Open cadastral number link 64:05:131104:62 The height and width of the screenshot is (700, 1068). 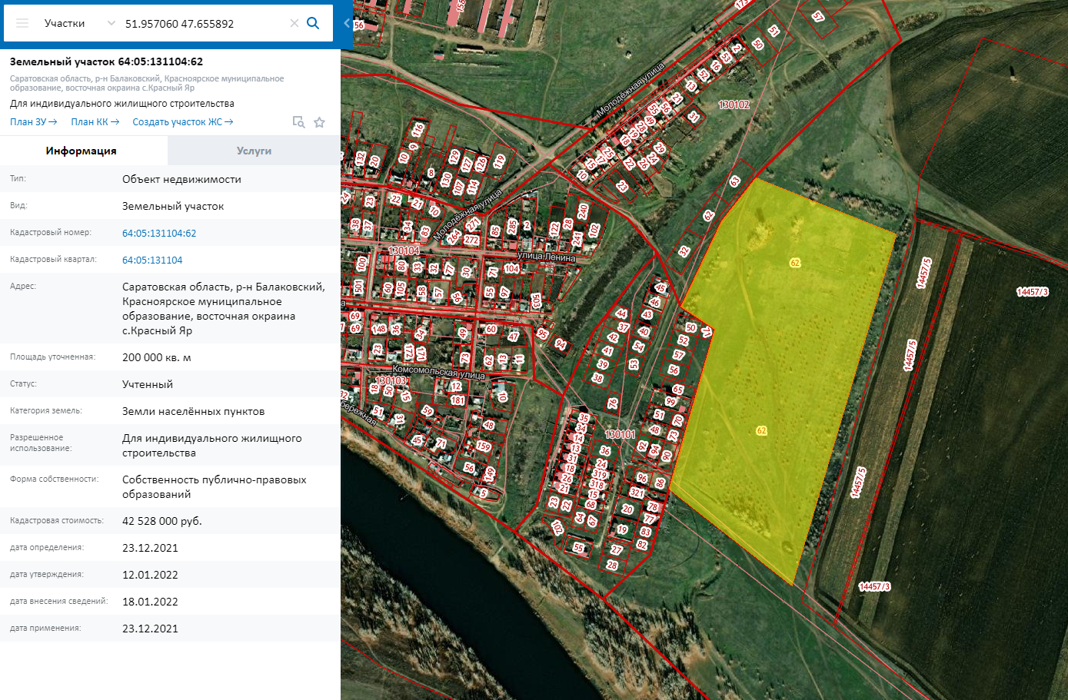click(159, 233)
